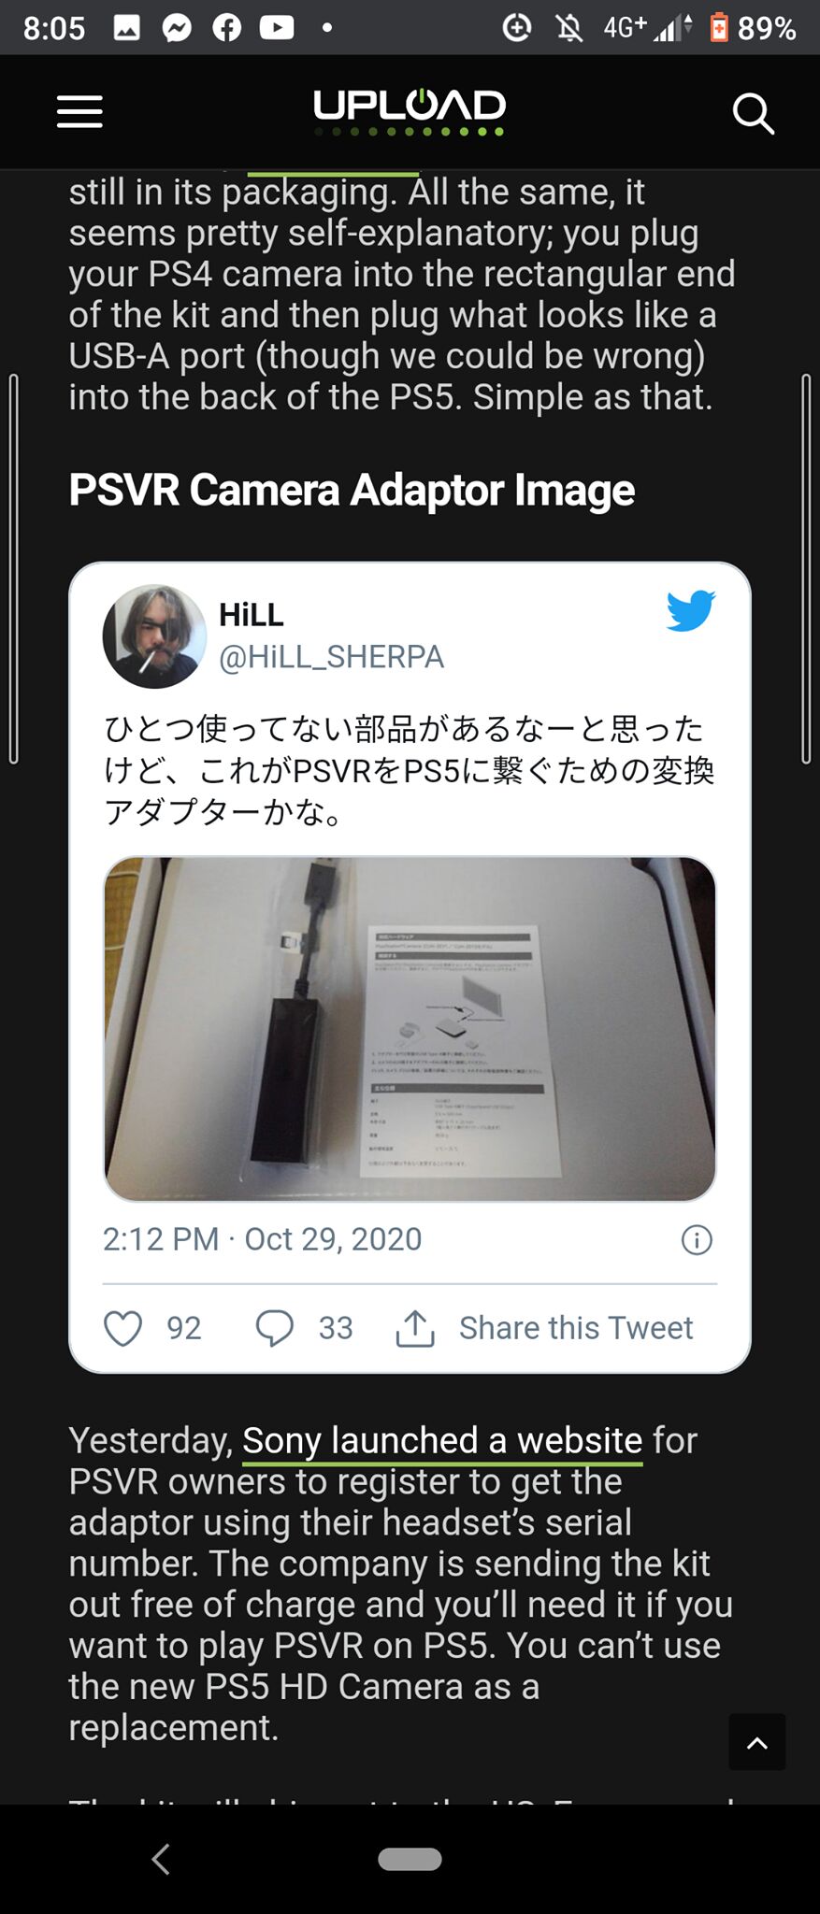
Task: Open the Twitter bird icon
Action: [x=691, y=611]
